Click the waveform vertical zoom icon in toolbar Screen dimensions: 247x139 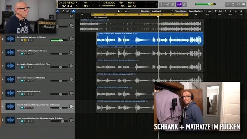click(216, 11)
